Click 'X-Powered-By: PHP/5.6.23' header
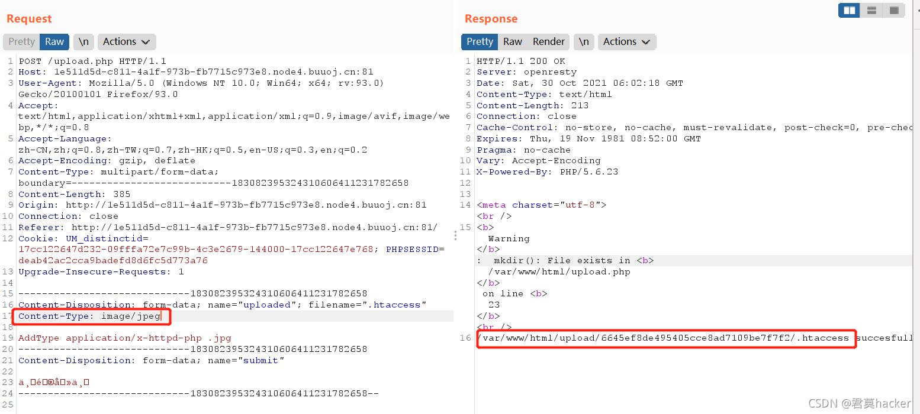Image resolution: width=920 pixels, height=414 pixels. 548,172
